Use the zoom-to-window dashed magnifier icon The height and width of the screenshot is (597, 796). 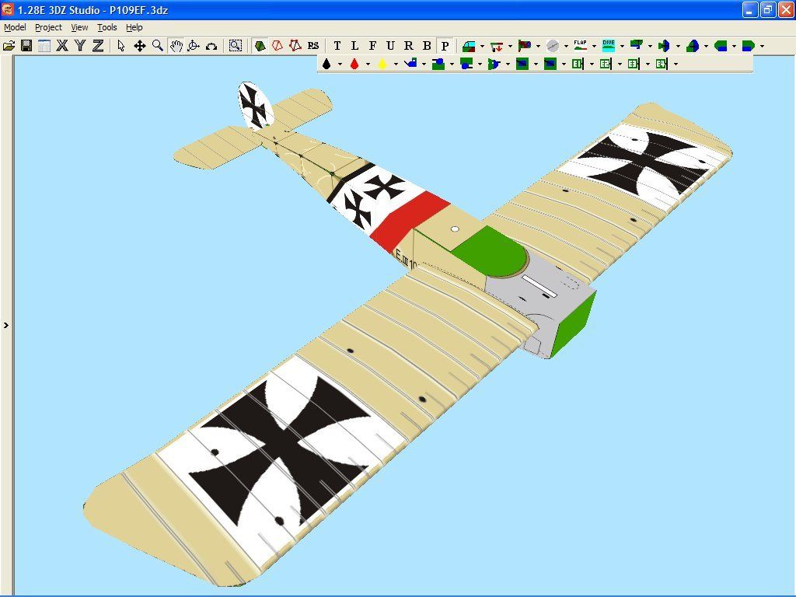click(235, 46)
